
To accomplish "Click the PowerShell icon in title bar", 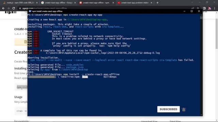I will click(30, 11).
